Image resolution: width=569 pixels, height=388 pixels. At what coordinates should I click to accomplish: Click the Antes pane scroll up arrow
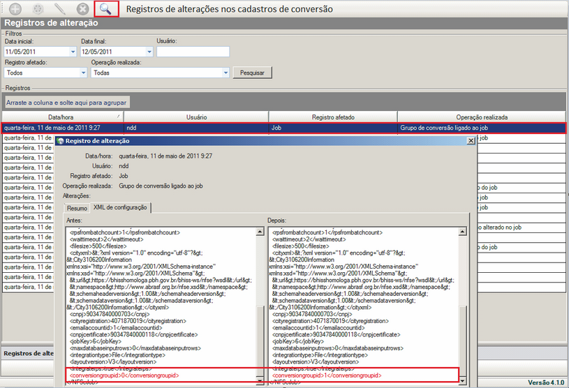tap(260, 232)
